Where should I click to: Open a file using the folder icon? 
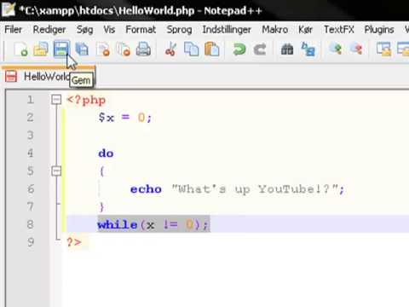[x=41, y=49]
